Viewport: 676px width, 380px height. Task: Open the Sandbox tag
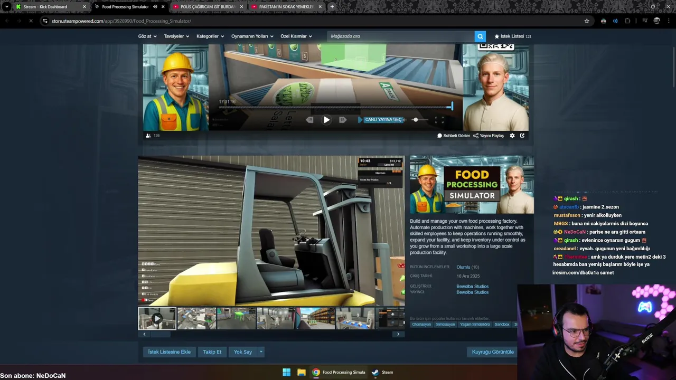(502, 325)
